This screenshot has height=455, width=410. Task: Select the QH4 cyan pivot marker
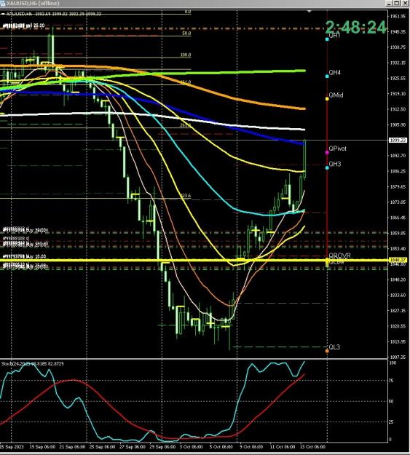pos(327,76)
